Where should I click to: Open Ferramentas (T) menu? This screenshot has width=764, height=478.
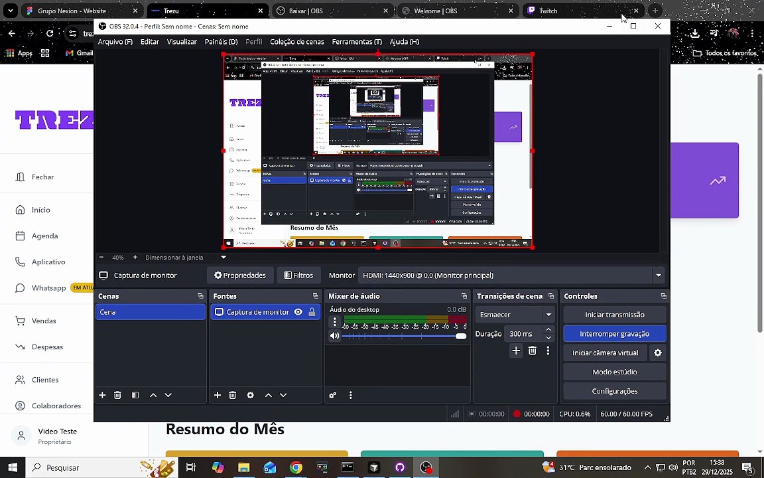tap(357, 42)
